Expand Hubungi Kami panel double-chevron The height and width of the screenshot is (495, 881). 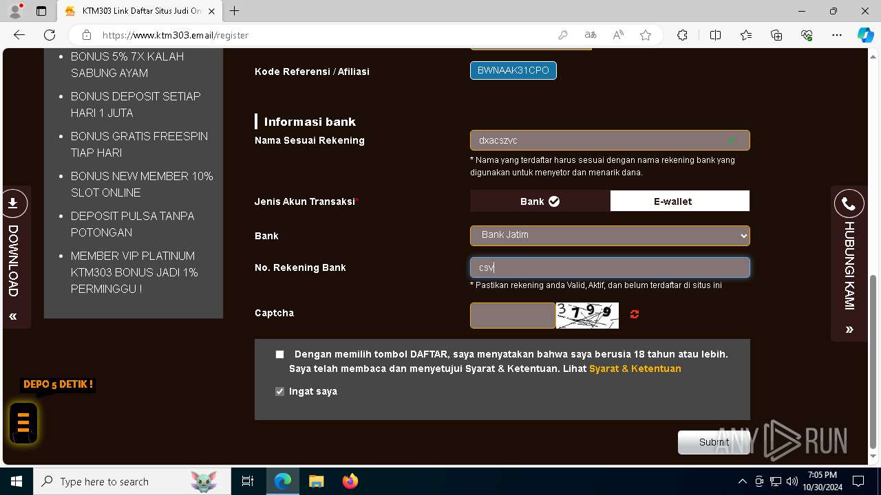849,329
